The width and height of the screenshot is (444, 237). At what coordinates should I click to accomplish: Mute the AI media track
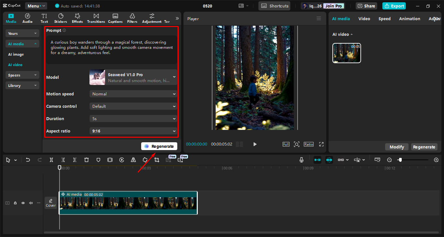tap(31, 202)
